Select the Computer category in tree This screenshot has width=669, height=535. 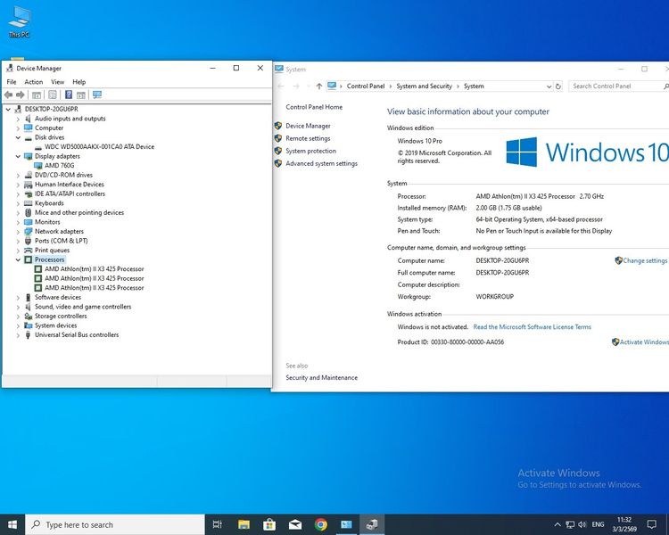(x=49, y=128)
